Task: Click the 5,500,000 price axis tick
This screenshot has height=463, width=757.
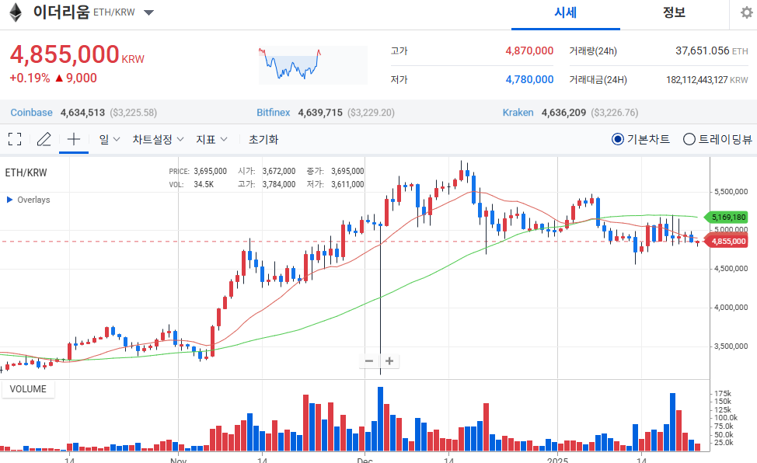Action: 731,192
